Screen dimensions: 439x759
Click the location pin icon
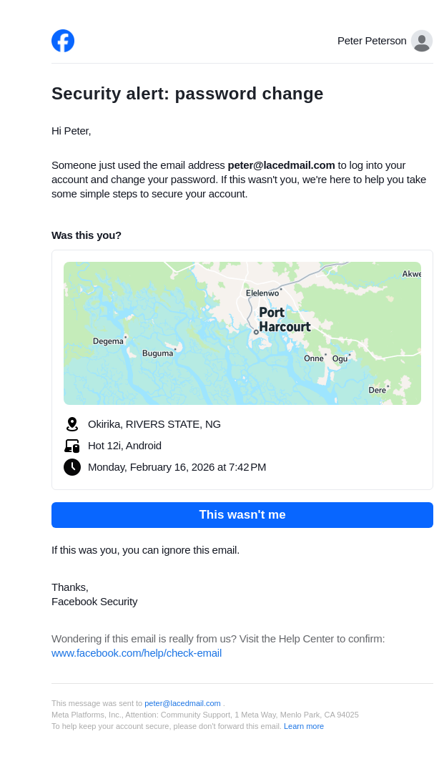point(71,424)
